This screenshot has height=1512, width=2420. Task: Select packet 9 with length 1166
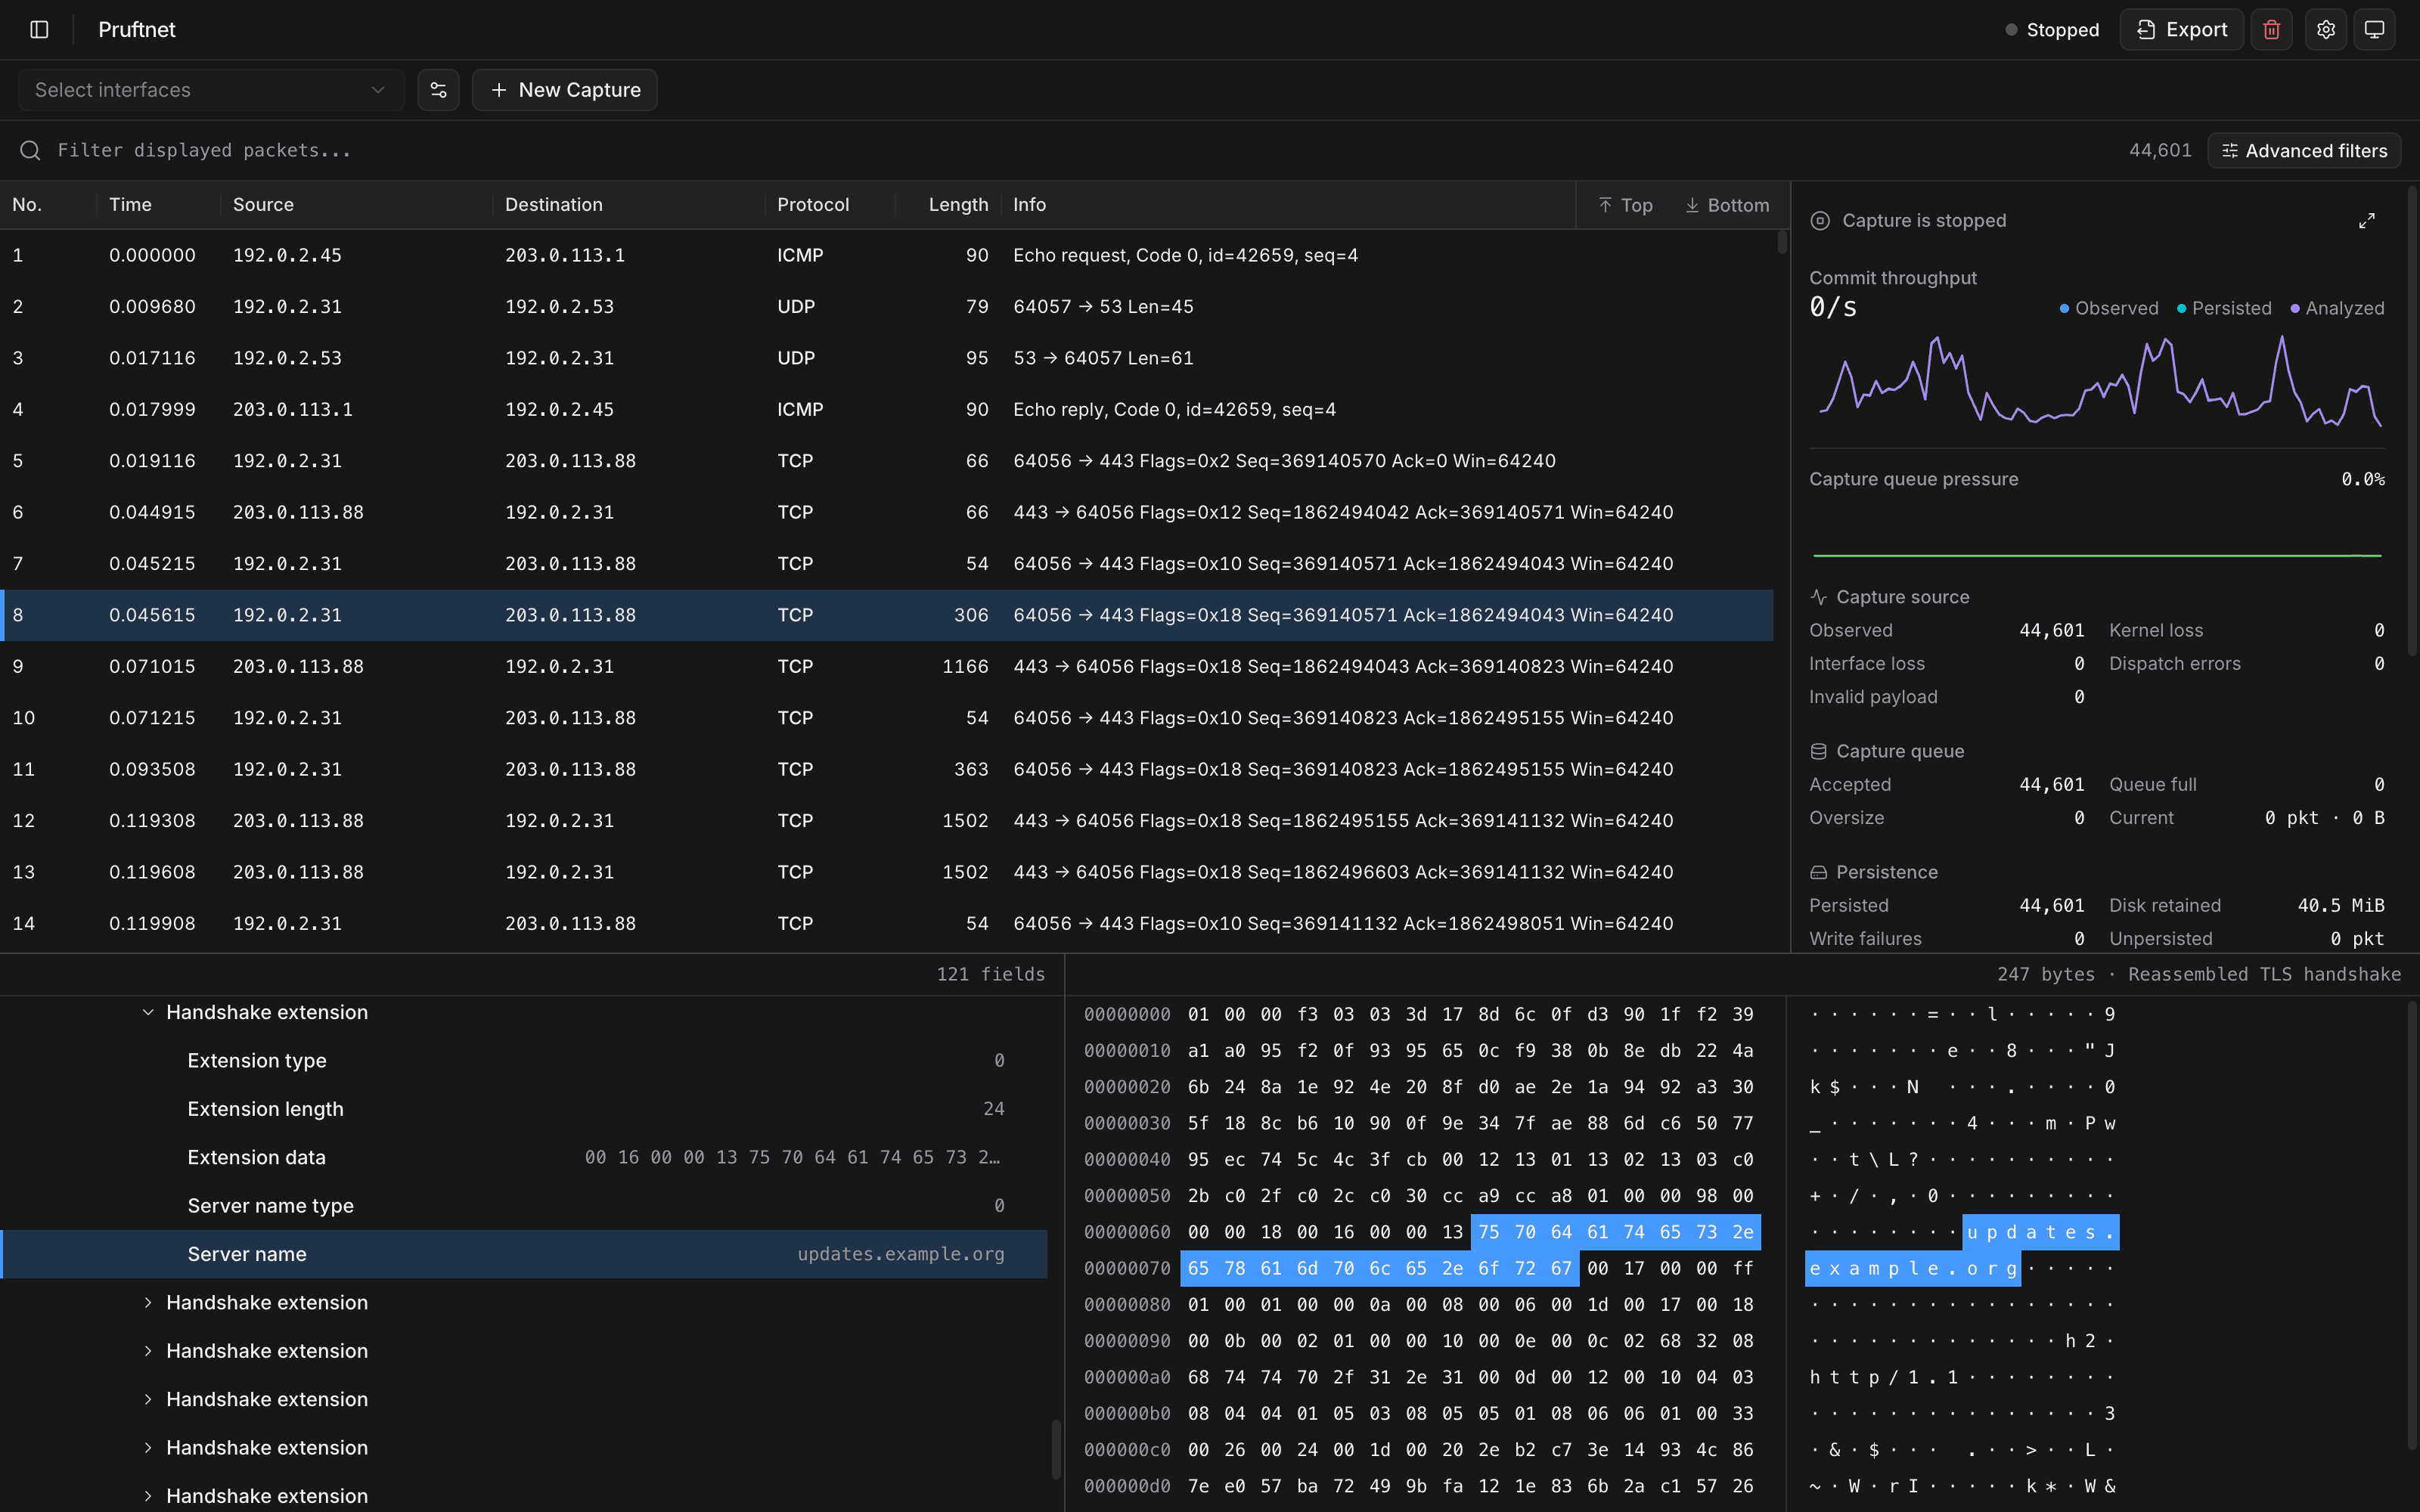(x=887, y=667)
